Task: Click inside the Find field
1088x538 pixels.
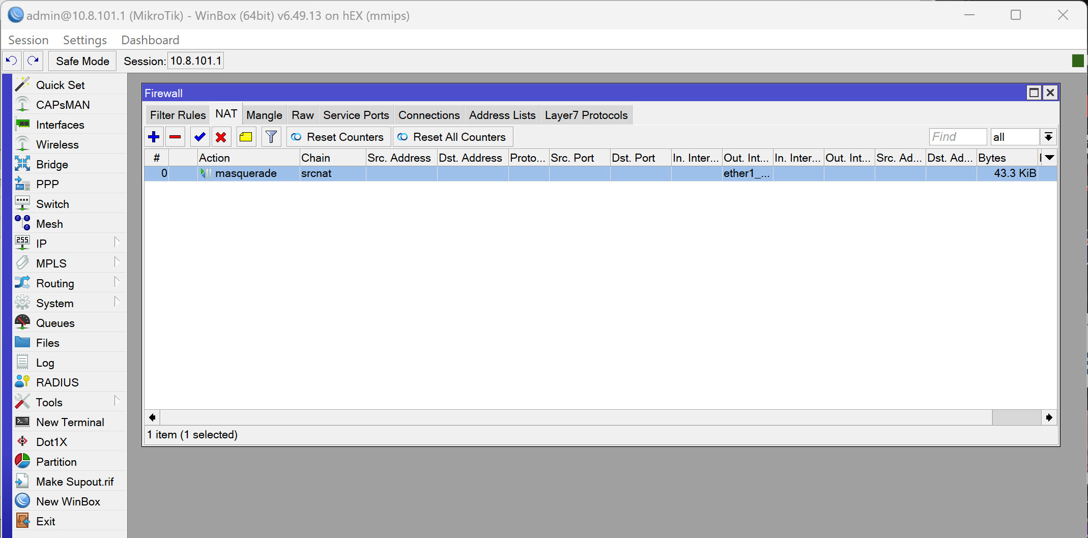Action: (x=957, y=136)
